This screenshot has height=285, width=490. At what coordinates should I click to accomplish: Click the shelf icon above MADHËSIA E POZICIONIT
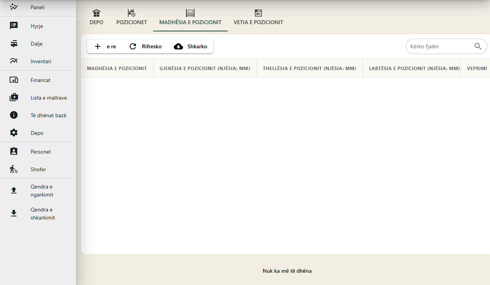tap(190, 13)
